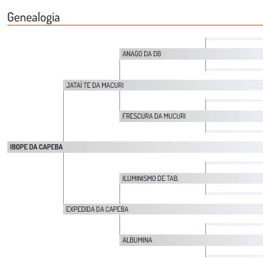Click connector line between EXPEDIDA and ALBUMINA

tap(119, 224)
